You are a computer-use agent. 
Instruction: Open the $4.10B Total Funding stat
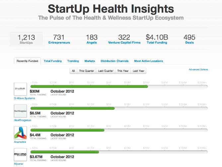157,39
